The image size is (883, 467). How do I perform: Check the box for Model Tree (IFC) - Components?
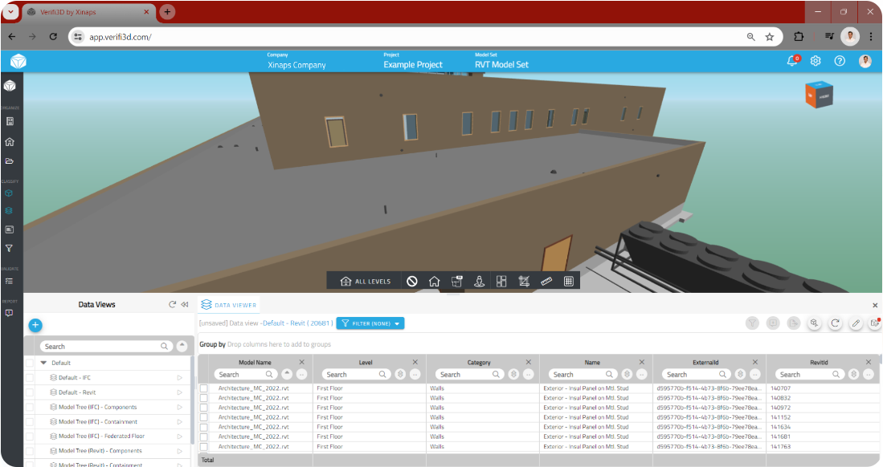30,407
